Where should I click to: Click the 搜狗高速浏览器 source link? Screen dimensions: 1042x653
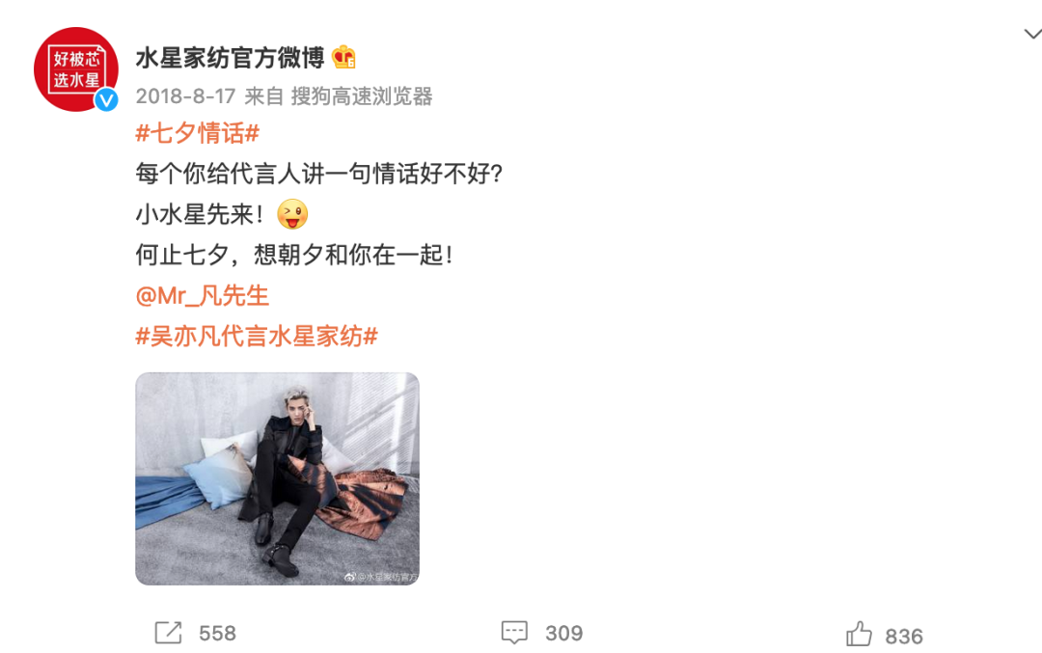362,96
